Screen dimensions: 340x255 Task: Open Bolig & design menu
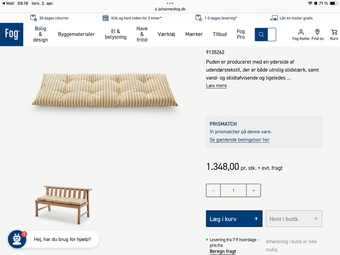pos(40,34)
